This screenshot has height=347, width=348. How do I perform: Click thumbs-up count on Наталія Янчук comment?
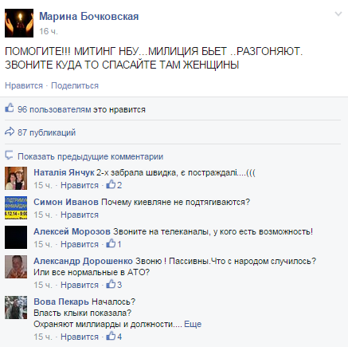pos(114,185)
